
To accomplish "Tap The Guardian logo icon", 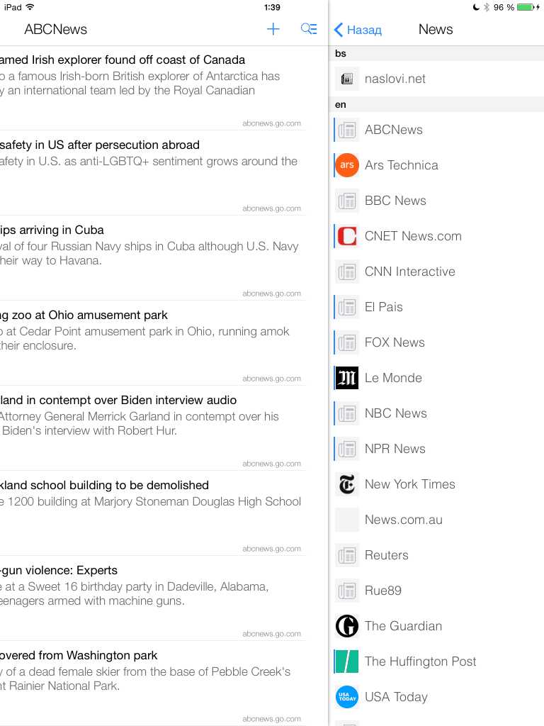I will click(347, 626).
